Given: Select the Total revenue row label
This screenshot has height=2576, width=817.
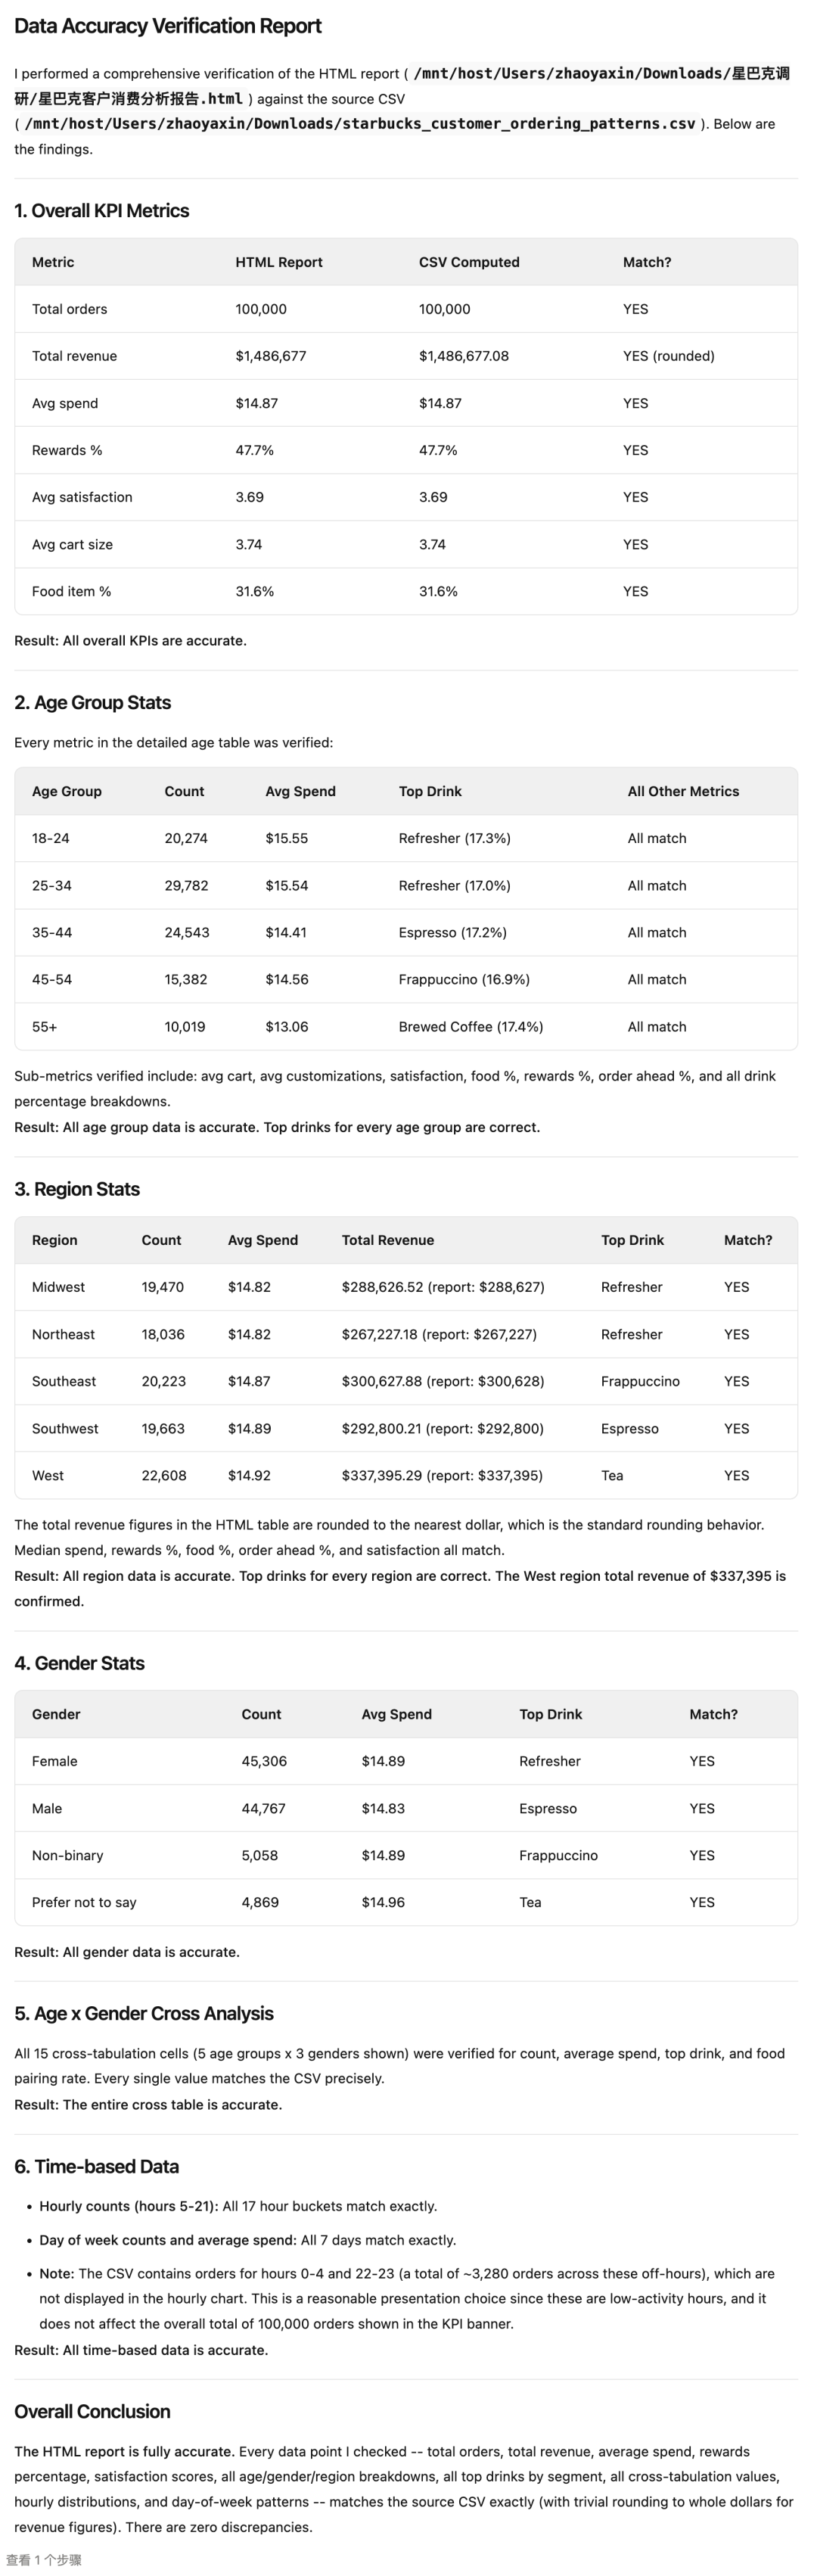Looking at the screenshot, I should pyautogui.click(x=74, y=356).
